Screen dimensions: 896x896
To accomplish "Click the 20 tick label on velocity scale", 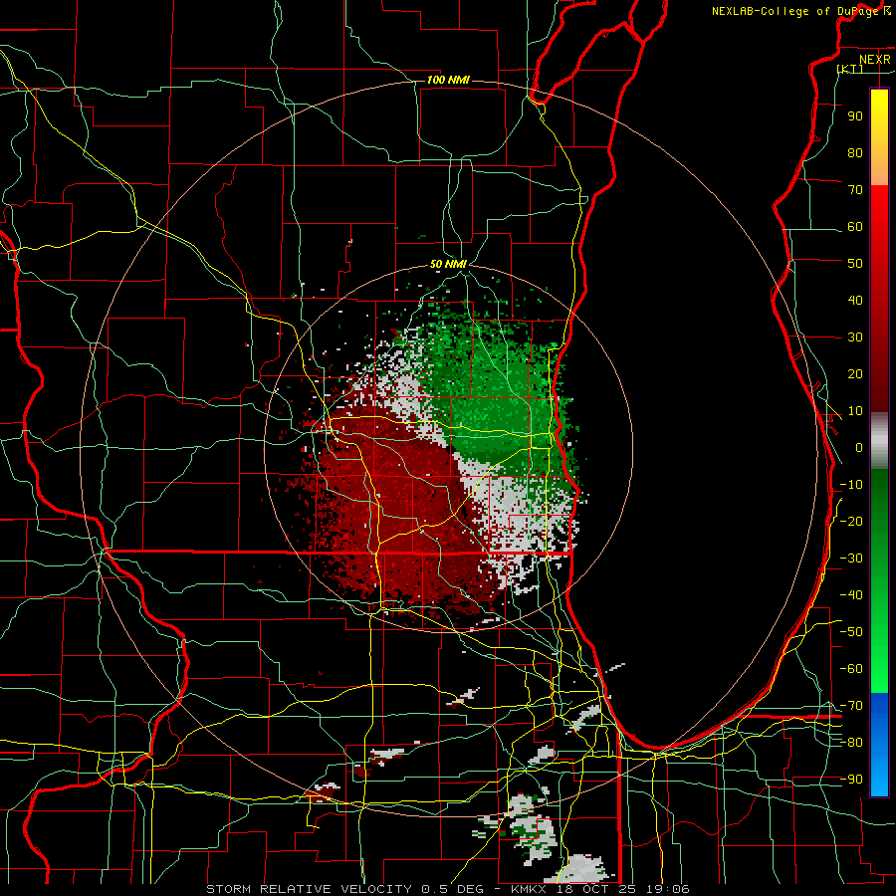I will [x=855, y=373].
